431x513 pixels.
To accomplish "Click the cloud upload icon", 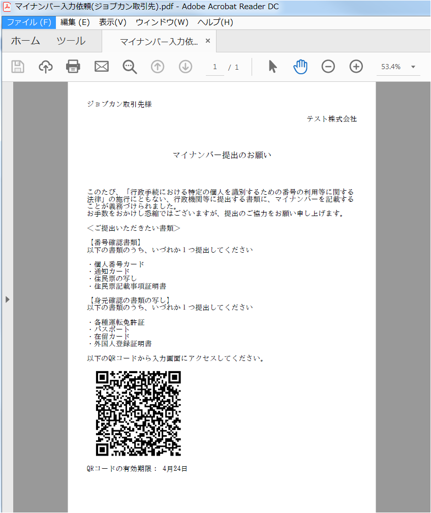I will pyautogui.click(x=46, y=67).
